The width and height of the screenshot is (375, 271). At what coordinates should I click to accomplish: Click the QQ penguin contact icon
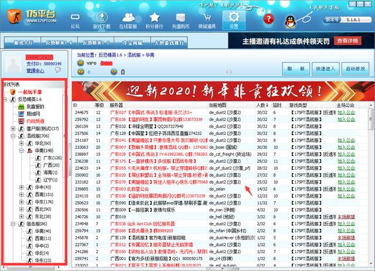[x=291, y=22]
